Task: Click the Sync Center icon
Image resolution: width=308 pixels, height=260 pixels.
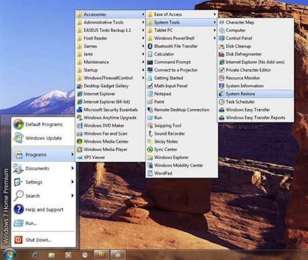Action: point(150,149)
